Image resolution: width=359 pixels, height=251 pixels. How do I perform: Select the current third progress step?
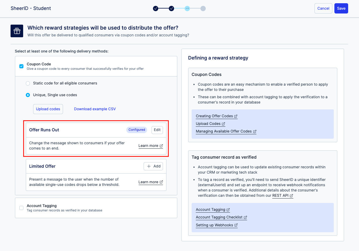click(x=187, y=9)
